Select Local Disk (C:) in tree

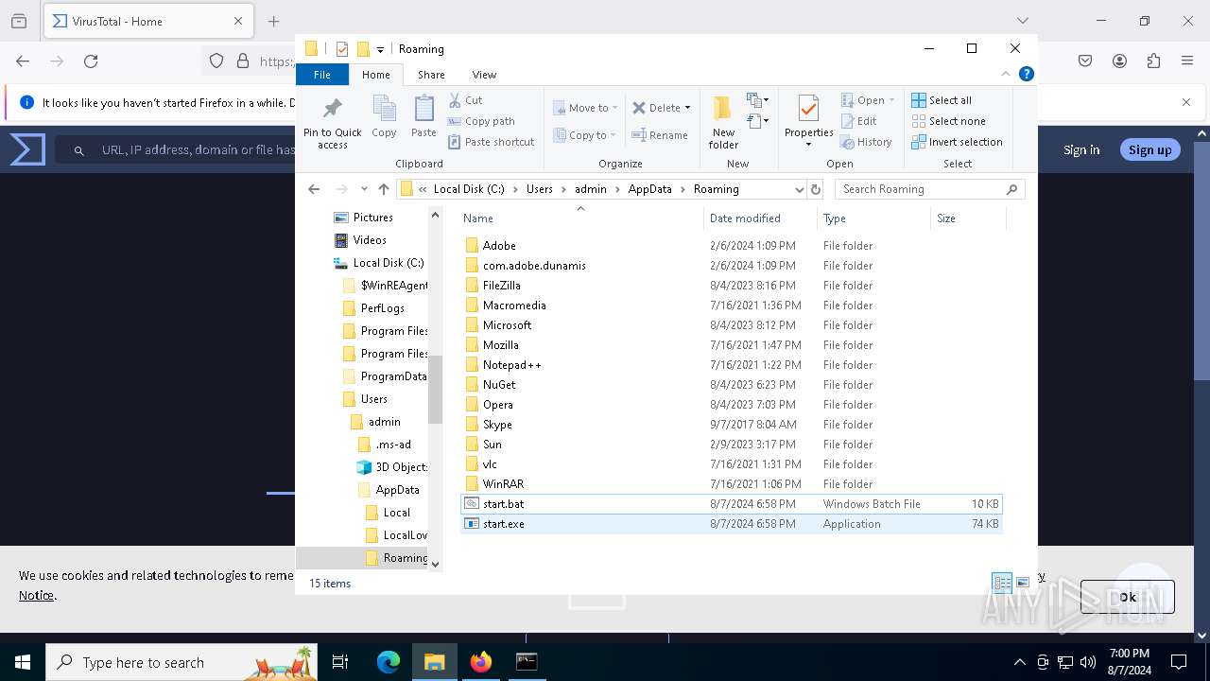coord(378,263)
